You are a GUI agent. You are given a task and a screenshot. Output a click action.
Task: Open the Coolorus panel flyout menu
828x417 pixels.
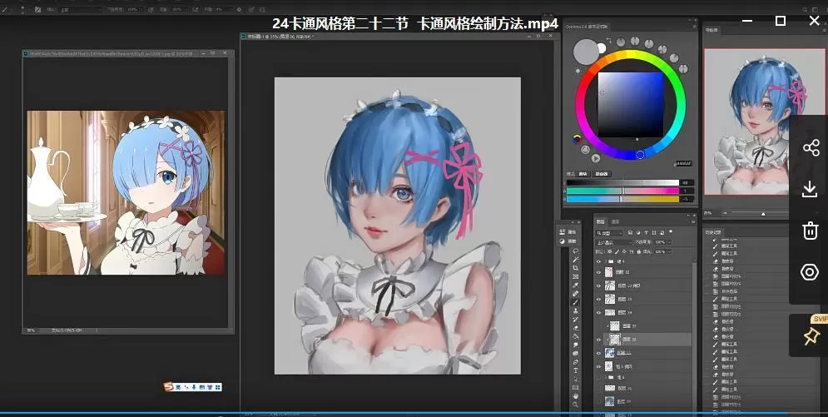point(695,27)
